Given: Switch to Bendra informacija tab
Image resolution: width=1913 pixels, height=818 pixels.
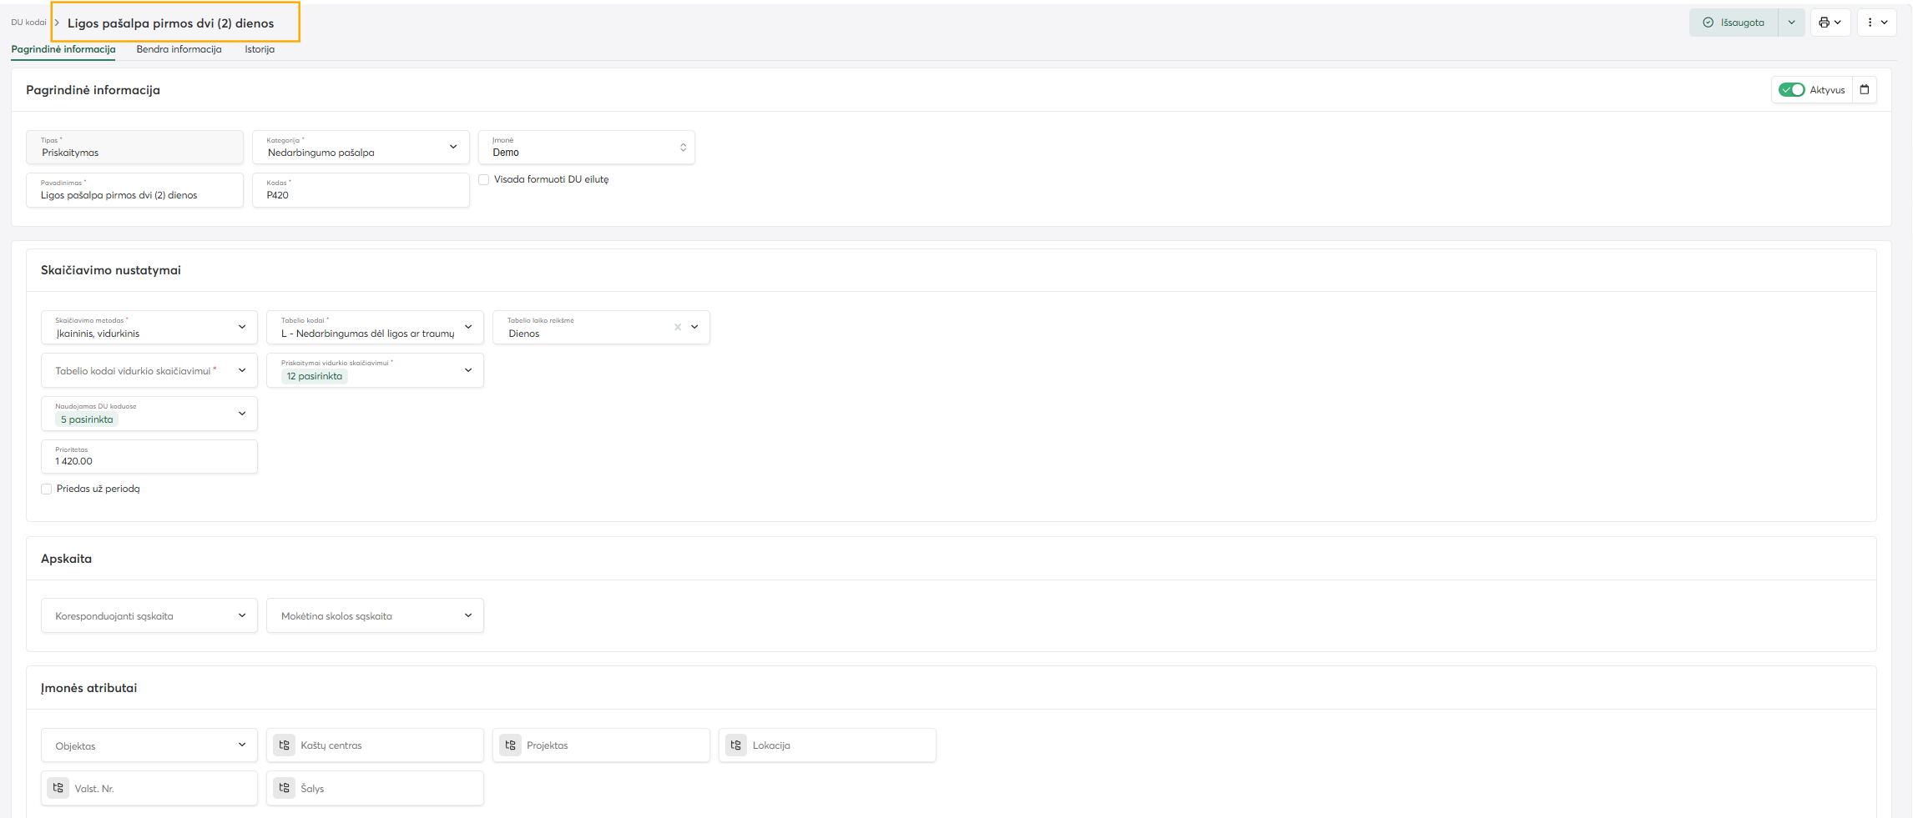Looking at the screenshot, I should point(179,49).
